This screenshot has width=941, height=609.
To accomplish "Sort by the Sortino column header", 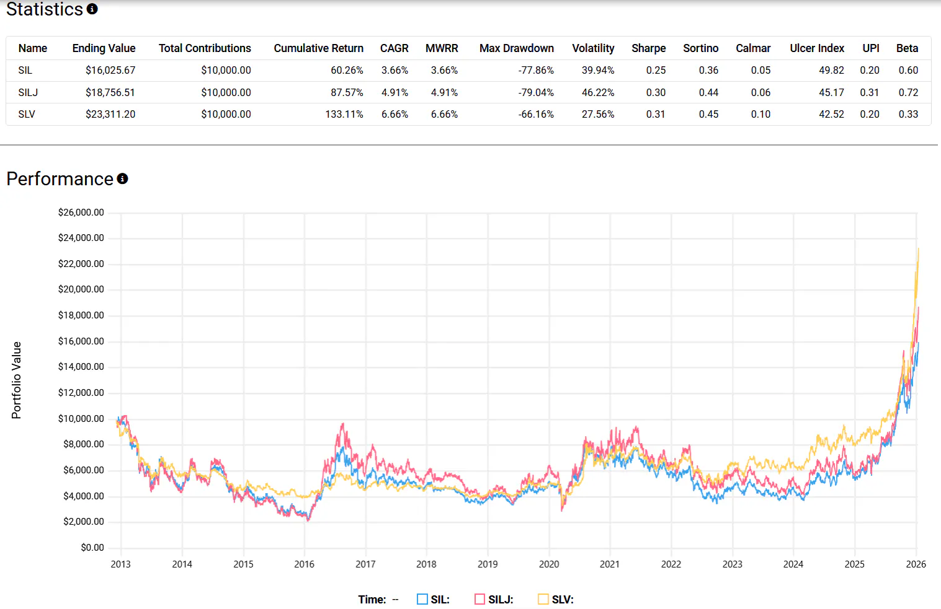I will click(x=701, y=48).
